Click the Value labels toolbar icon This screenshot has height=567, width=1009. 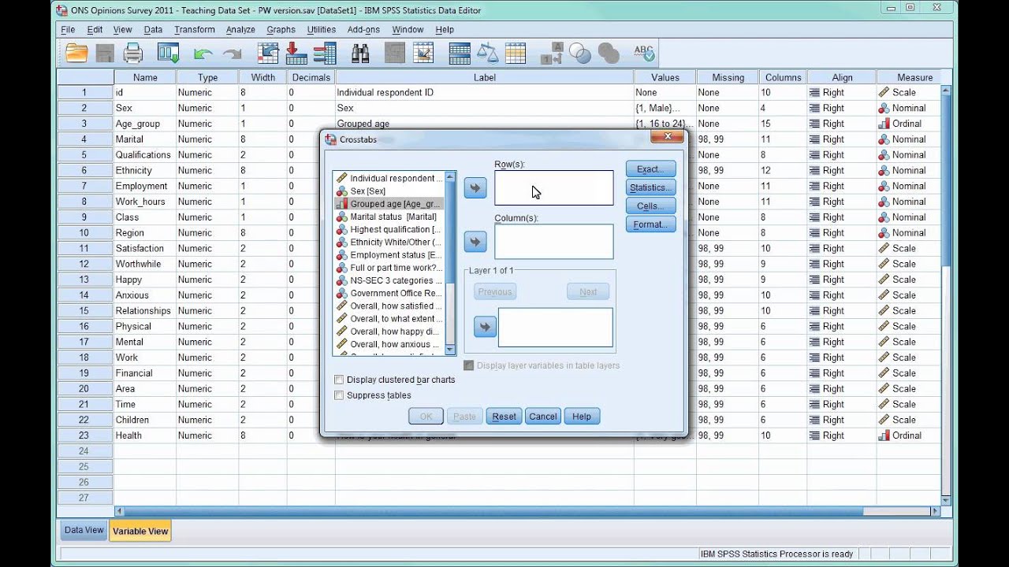pos(551,54)
